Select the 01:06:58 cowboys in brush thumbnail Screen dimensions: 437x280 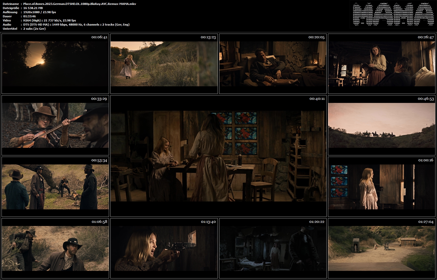click(55, 248)
